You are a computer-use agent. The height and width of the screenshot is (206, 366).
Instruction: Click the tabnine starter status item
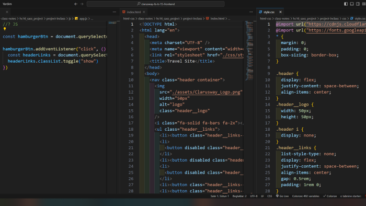351,196
